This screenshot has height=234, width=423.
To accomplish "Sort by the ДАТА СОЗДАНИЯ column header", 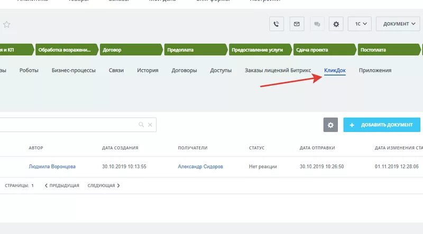I will click(120, 148).
